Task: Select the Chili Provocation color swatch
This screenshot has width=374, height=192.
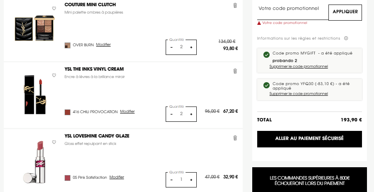Action: point(68,112)
